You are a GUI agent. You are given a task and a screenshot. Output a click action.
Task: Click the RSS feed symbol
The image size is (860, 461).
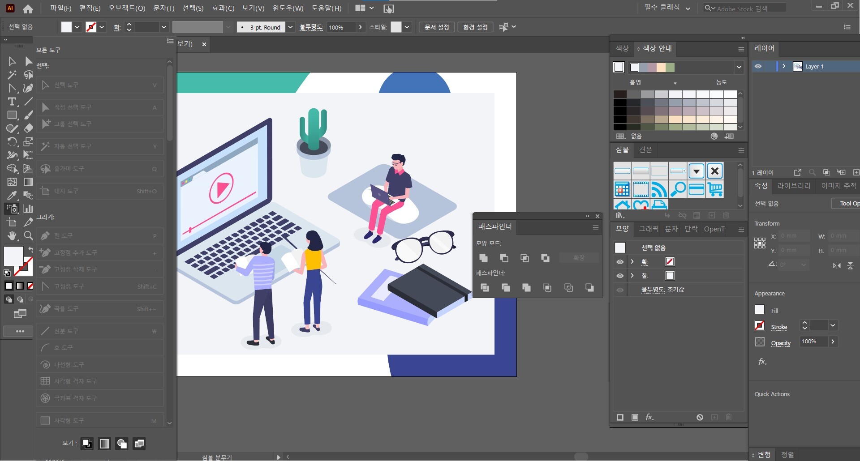(x=659, y=189)
